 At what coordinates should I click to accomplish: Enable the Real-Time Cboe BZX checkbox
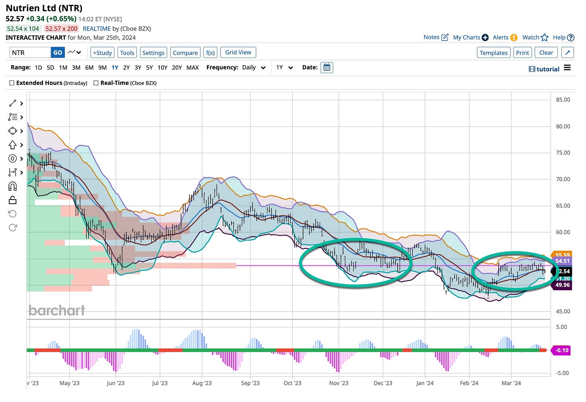[96, 83]
